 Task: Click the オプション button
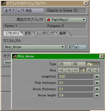(x=77, y=47)
